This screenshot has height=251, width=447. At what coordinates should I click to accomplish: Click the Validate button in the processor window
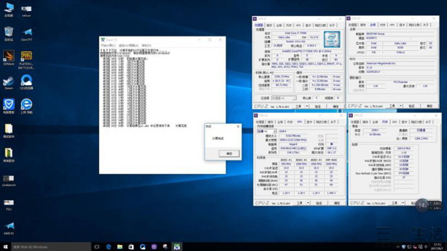318,107
